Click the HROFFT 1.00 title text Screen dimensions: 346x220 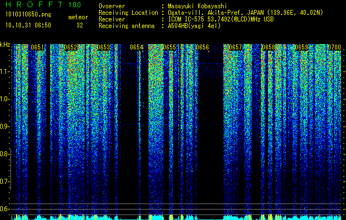click(x=43, y=4)
